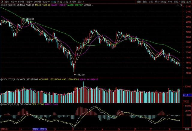The width and height of the screenshot is (192, 131).
Task: Click the 1500 price axis label
Action: (x=188, y=73)
